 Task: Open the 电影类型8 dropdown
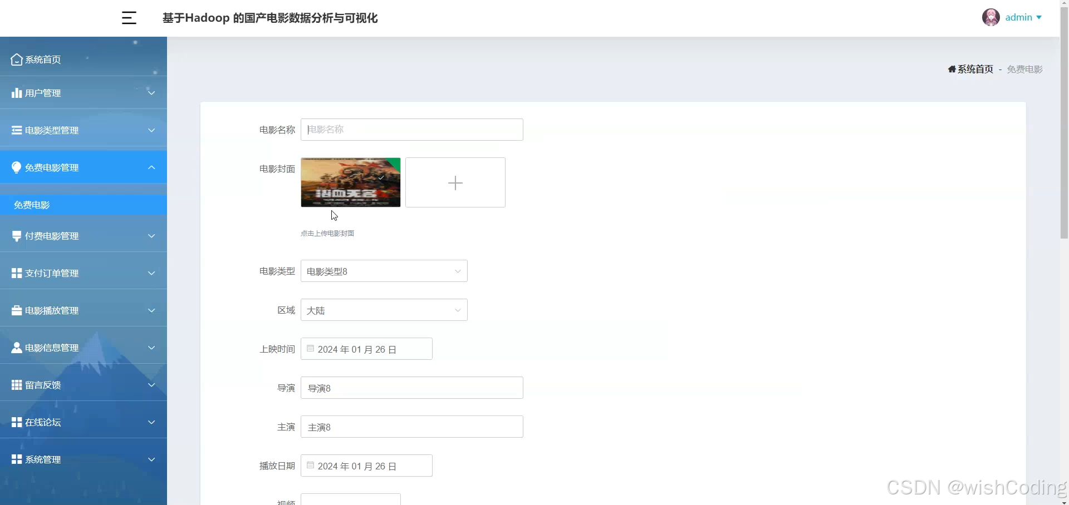point(383,271)
